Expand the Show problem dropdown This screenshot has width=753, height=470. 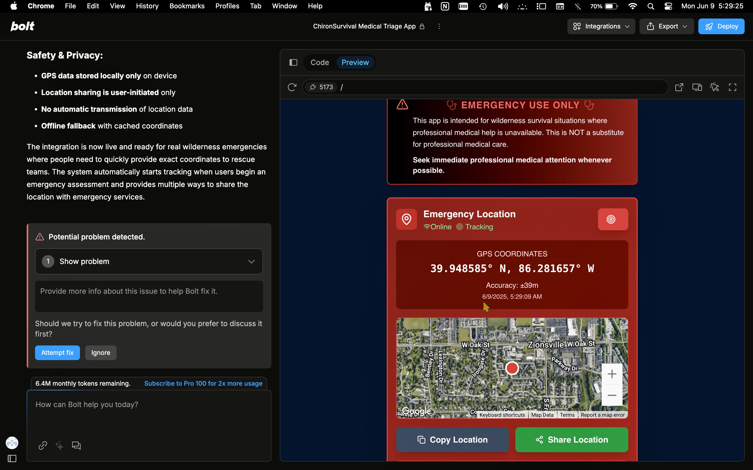coord(149,261)
